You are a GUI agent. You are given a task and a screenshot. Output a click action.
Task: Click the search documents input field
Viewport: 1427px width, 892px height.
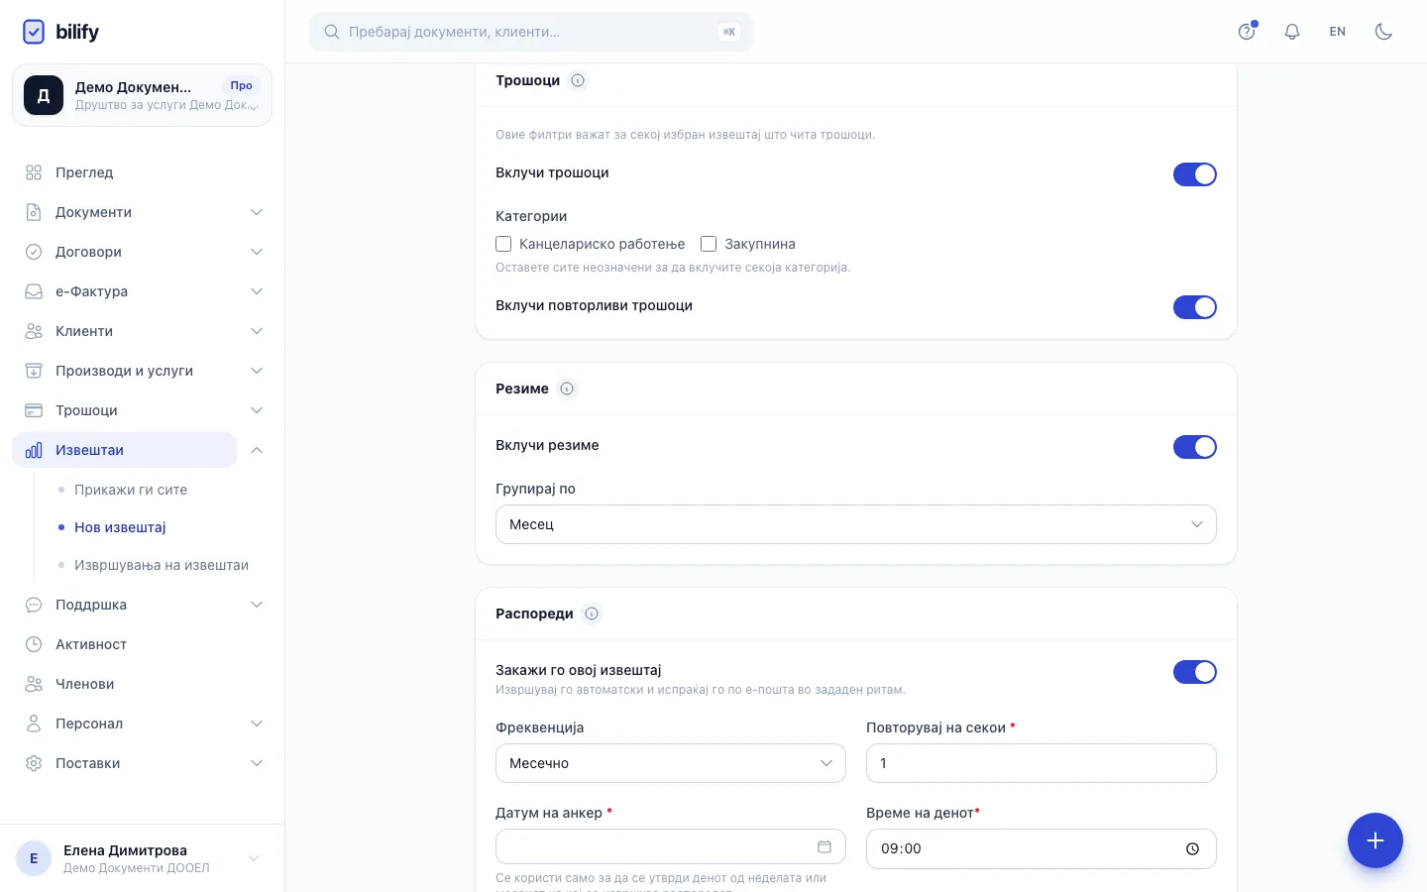coord(531,32)
